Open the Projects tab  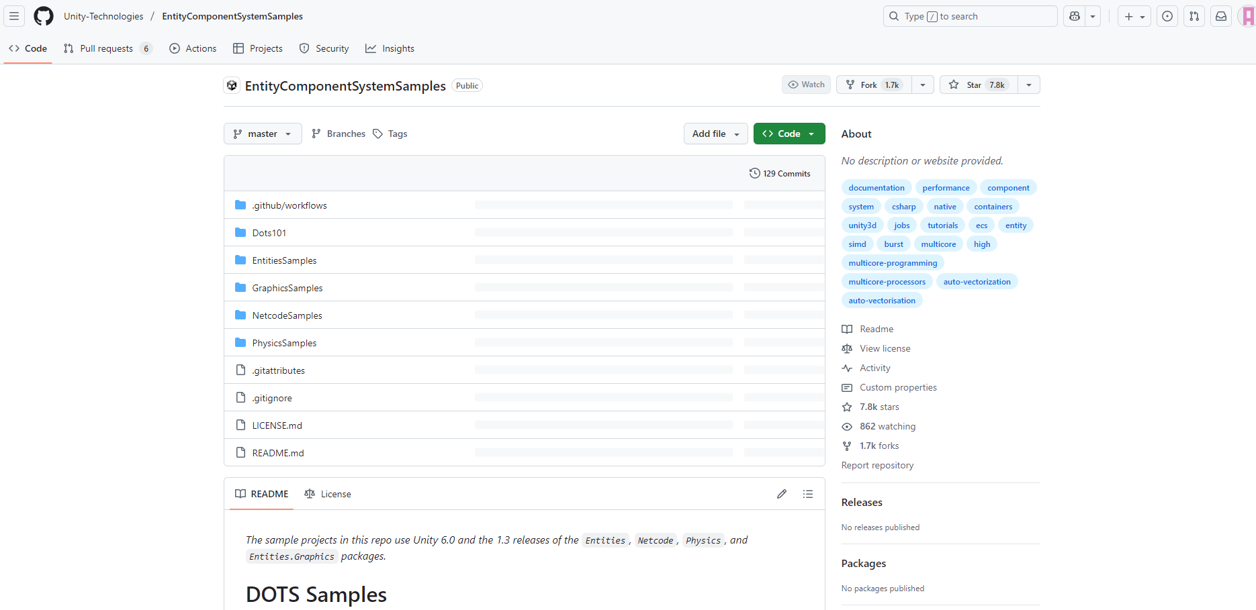tap(258, 48)
